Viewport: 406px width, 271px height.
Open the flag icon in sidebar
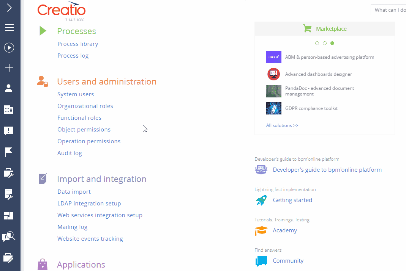coord(8,152)
